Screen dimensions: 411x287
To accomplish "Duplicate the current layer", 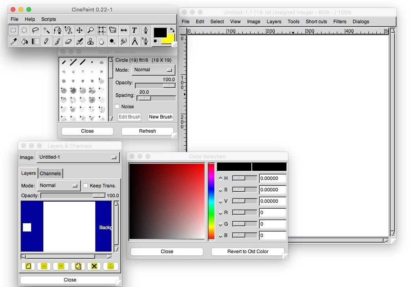I will point(78,266).
